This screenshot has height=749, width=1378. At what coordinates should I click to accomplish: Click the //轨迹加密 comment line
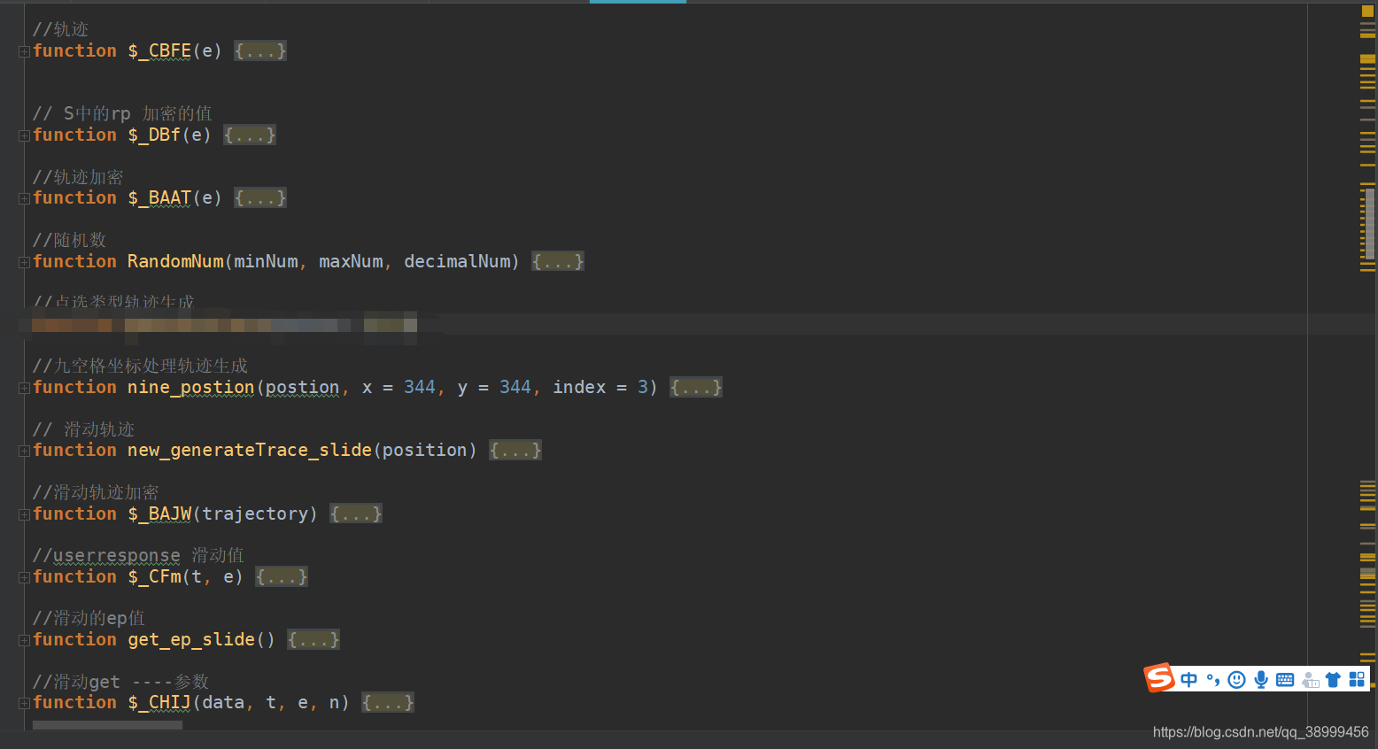pos(78,176)
